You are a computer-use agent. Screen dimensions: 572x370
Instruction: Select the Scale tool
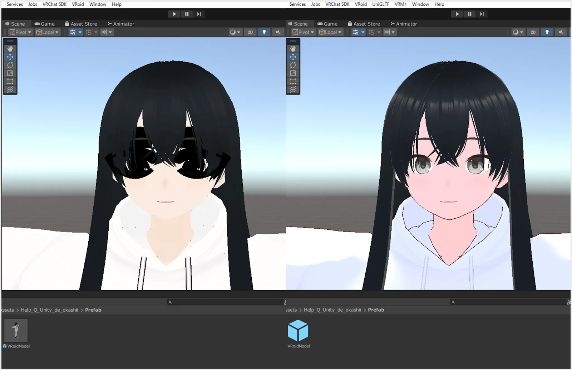(x=10, y=73)
